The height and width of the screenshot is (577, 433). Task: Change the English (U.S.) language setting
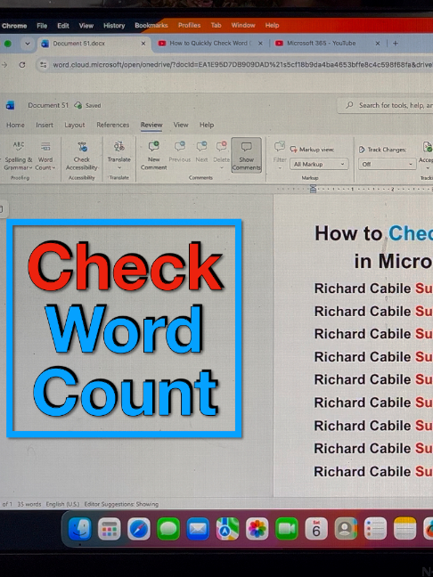tap(62, 504)
